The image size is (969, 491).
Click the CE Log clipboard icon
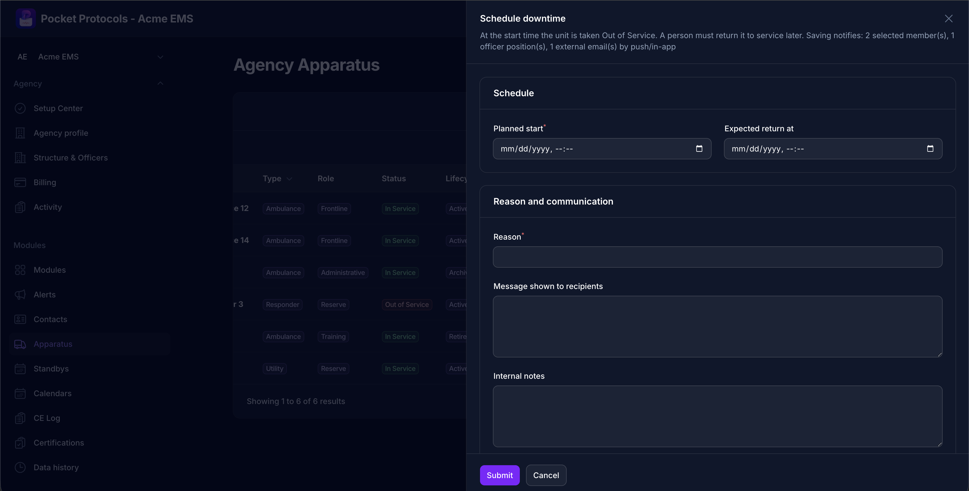pos(20,418)
